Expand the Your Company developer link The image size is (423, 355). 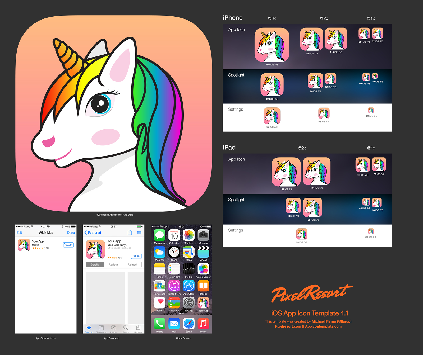pyautogui.click(x=117, y=245)
